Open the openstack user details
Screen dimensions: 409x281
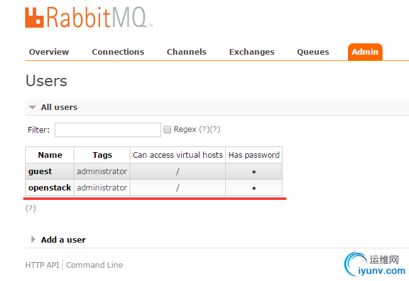(x=50, y=187)
